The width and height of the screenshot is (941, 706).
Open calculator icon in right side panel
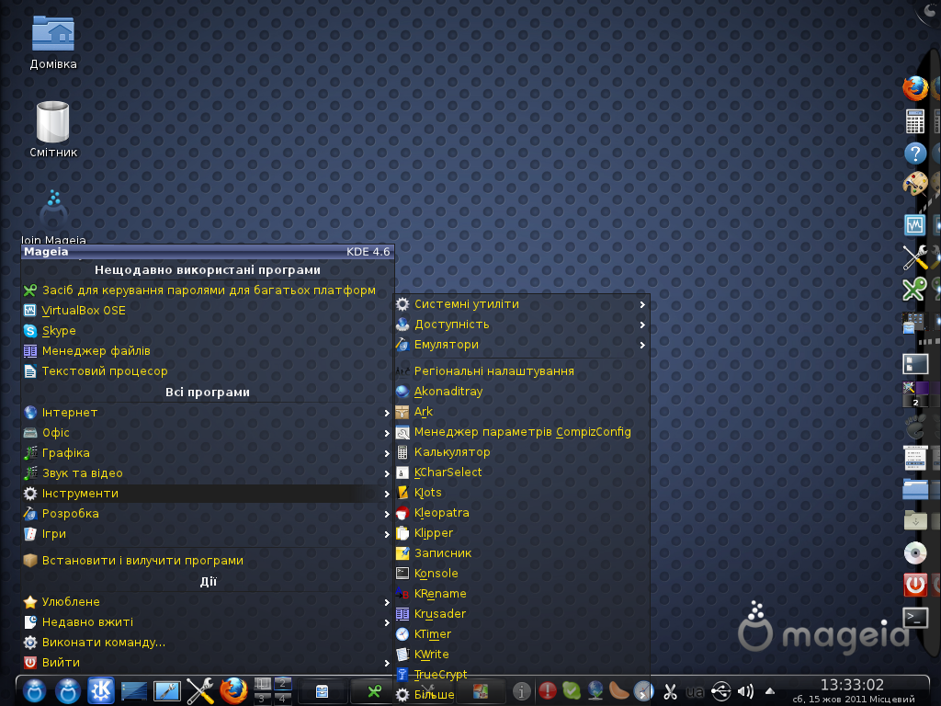[914, 121]
